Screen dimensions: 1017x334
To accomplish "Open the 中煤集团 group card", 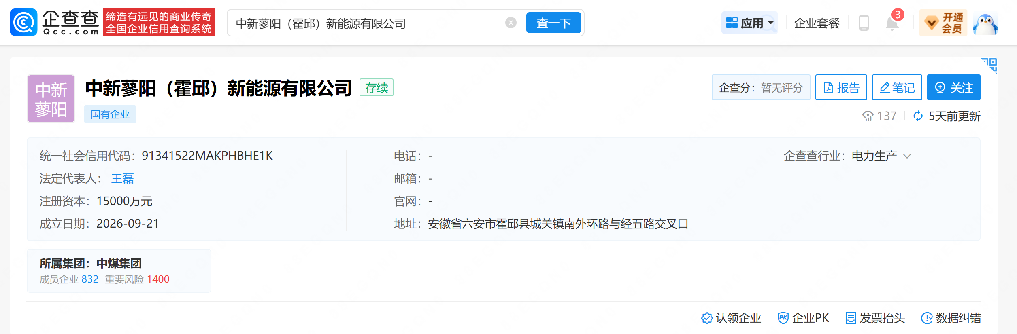I will point(119,271).
